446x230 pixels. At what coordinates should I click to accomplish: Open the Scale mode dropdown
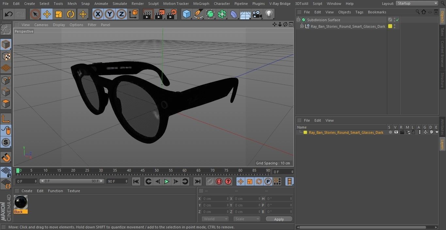pos(247,219)
